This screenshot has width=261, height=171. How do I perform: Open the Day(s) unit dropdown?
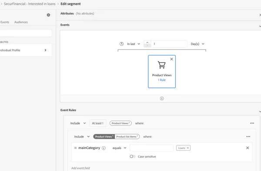[x=197, y=44]
